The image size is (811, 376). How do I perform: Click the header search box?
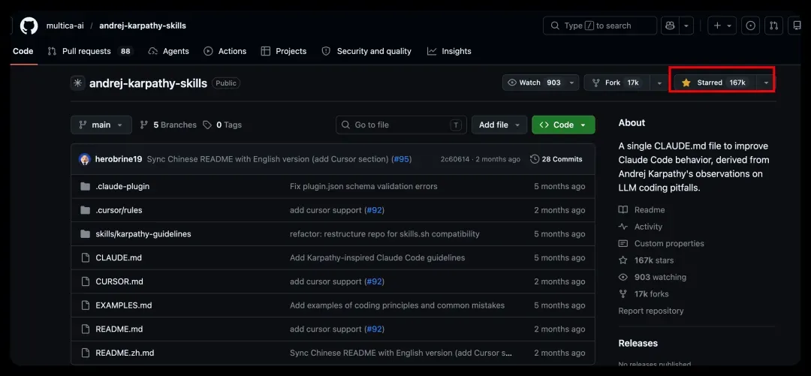point(599,26)
